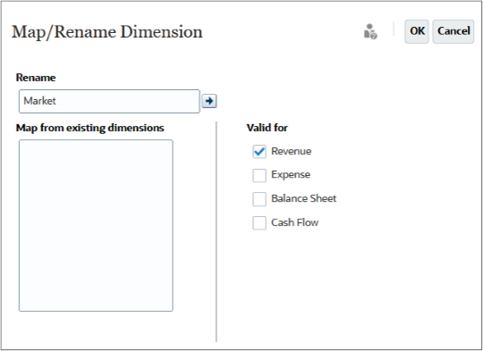The image size is (483, 351).
Task: Check the Cash Flow checkbox
Action: click(x=259, y=222)
